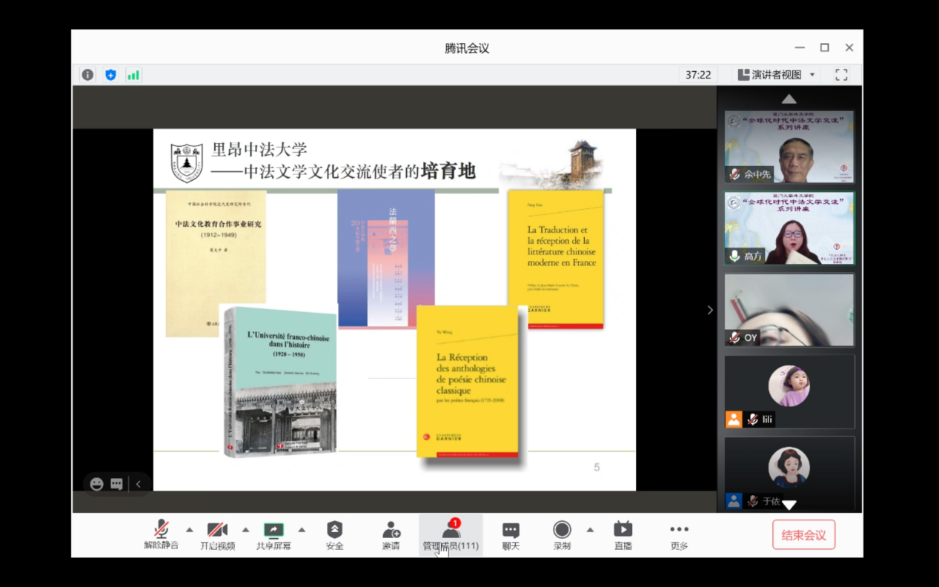This screenshot has width=939, height=587.
Task: Open the meeting info icon
Action: coord(87,75)
